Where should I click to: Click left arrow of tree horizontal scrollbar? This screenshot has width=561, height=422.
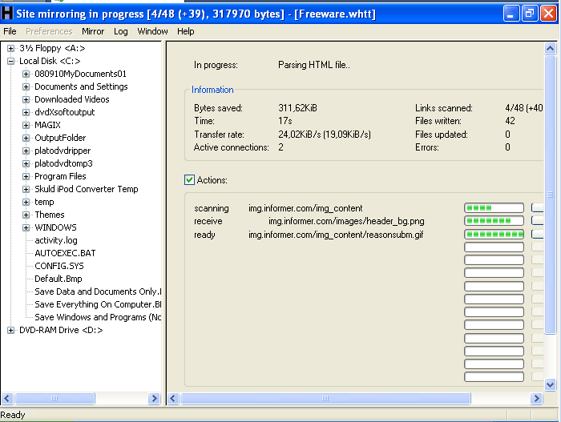[7, 399]
